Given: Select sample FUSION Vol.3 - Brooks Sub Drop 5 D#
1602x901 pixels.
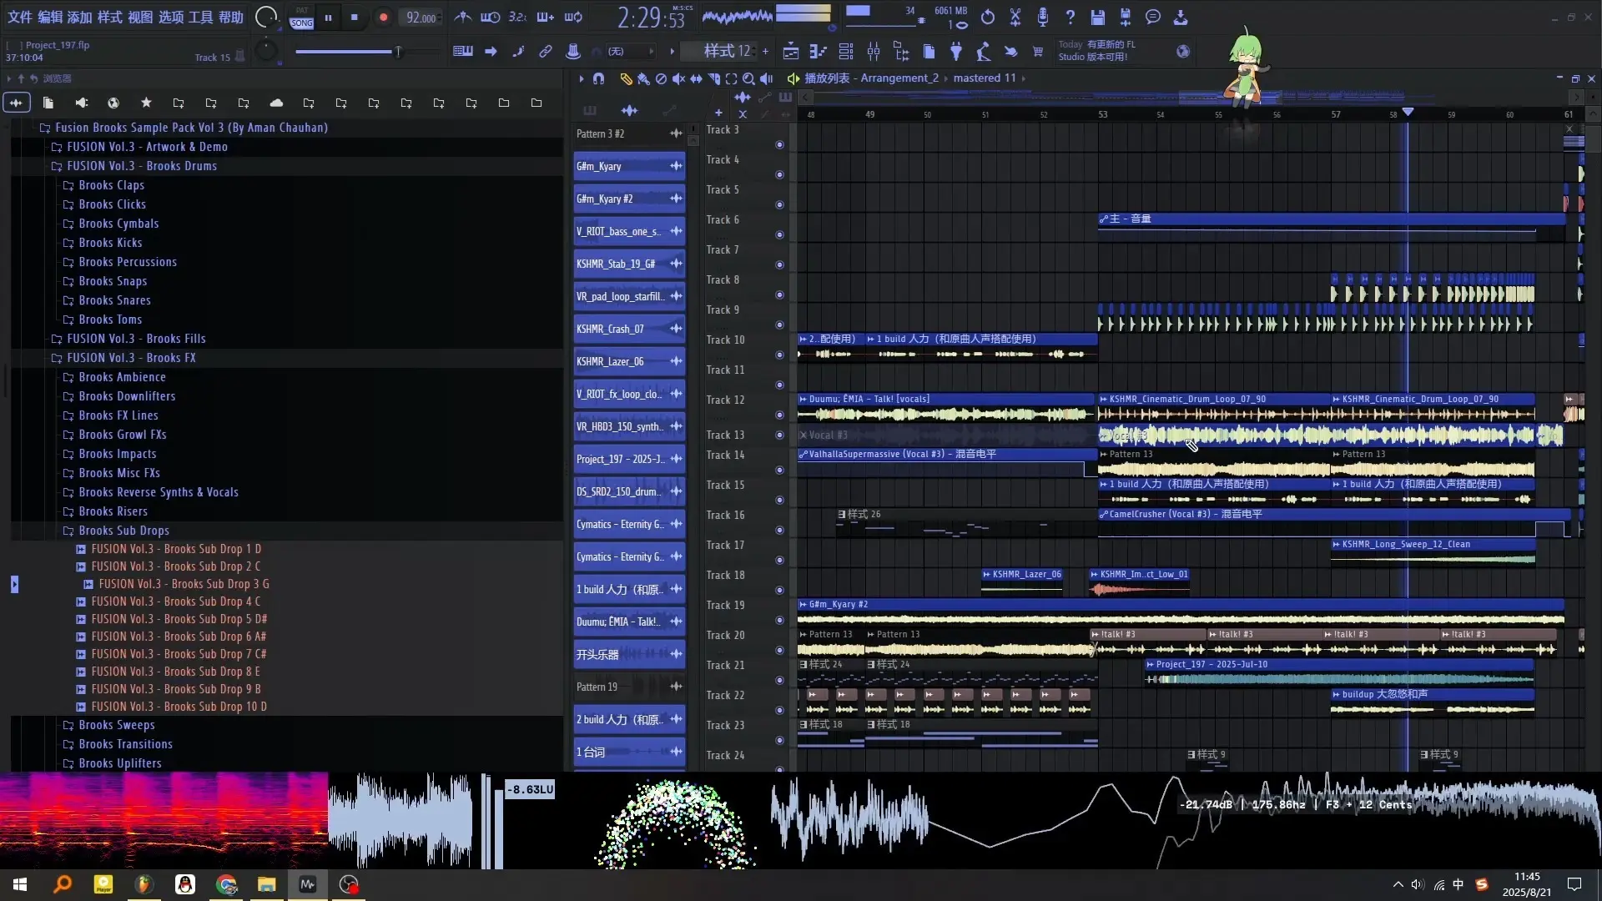Looking at the screenshot, I should (179, 619).
